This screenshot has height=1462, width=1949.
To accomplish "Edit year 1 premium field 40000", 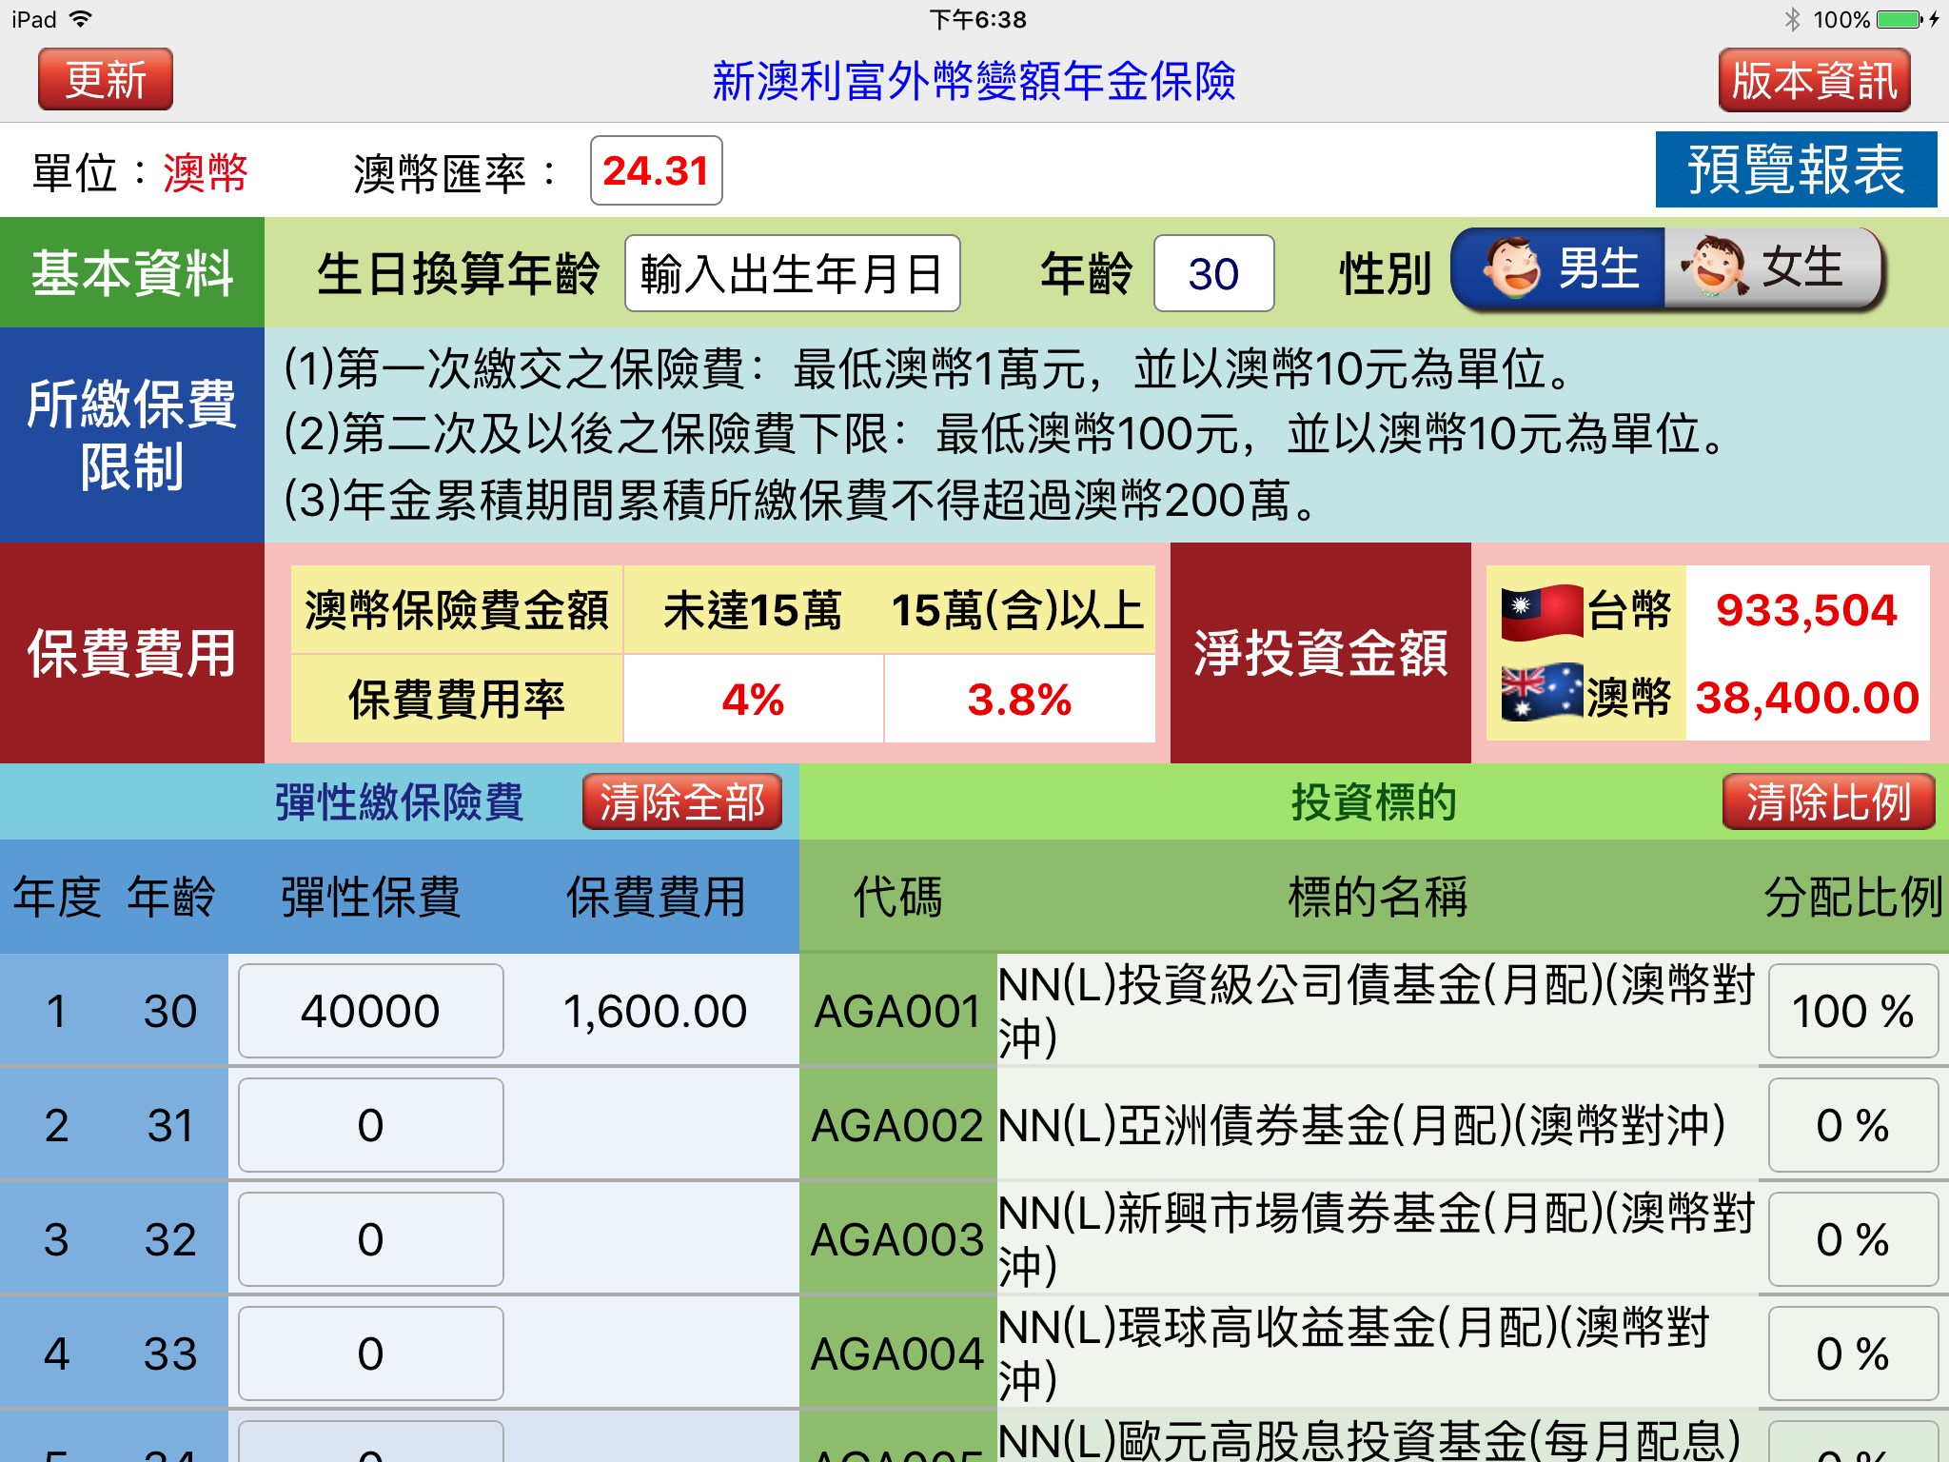I will pos(371,1011).
